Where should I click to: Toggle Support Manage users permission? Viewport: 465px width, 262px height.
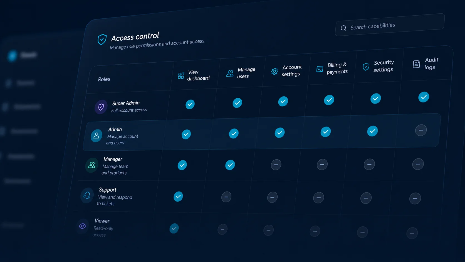click(x=226, y=197)
